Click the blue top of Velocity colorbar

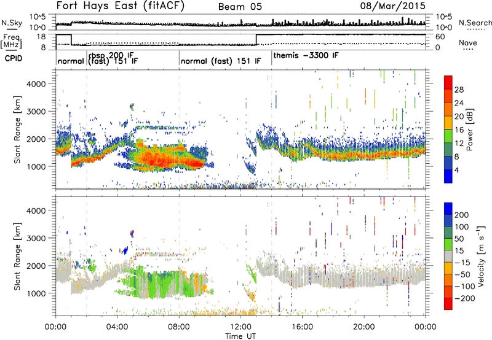pos(448,209)
